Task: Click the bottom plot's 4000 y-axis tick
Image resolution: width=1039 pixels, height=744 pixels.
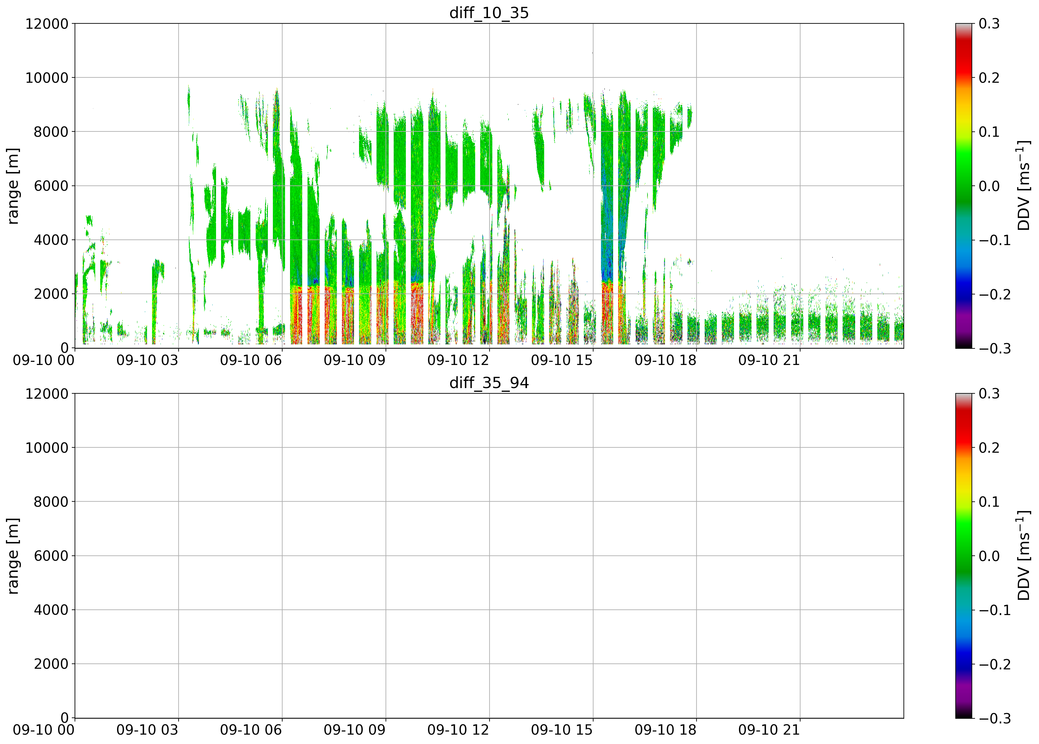Action: click(51, 610)
